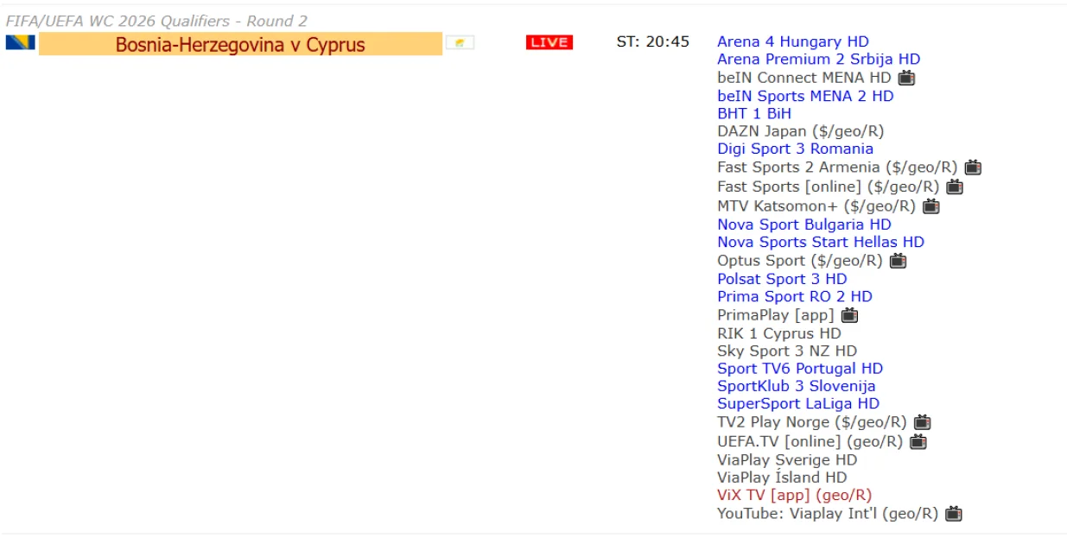Screen dimensions: 1067x538
Task: Click the SuperSport LaLiga HD link
Action: [x=798, y=404]
